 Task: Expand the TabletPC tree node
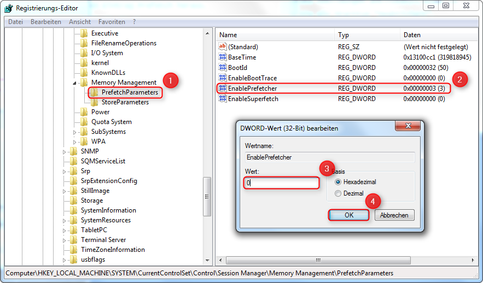pyautogui.click(x=64, y=231)
